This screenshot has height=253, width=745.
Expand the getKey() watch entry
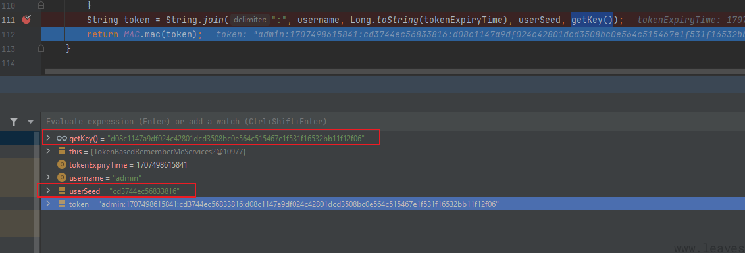click(x=48, y=138)
